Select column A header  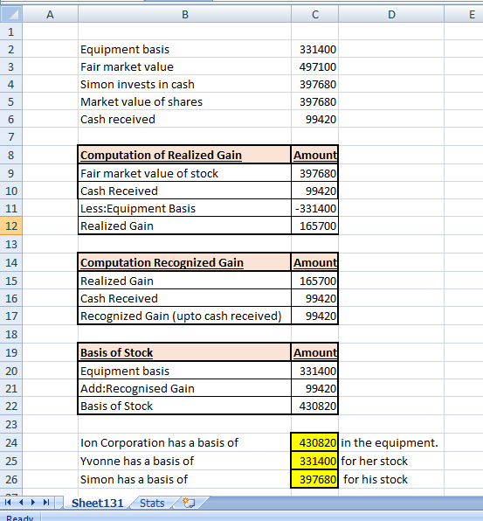(x=50, y=14)
